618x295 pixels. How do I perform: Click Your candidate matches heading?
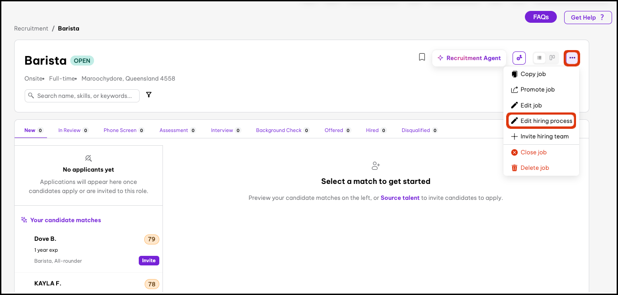tap(66, 220)
